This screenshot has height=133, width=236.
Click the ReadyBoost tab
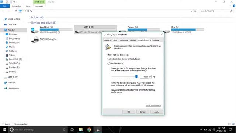click(x=143, y=40)
